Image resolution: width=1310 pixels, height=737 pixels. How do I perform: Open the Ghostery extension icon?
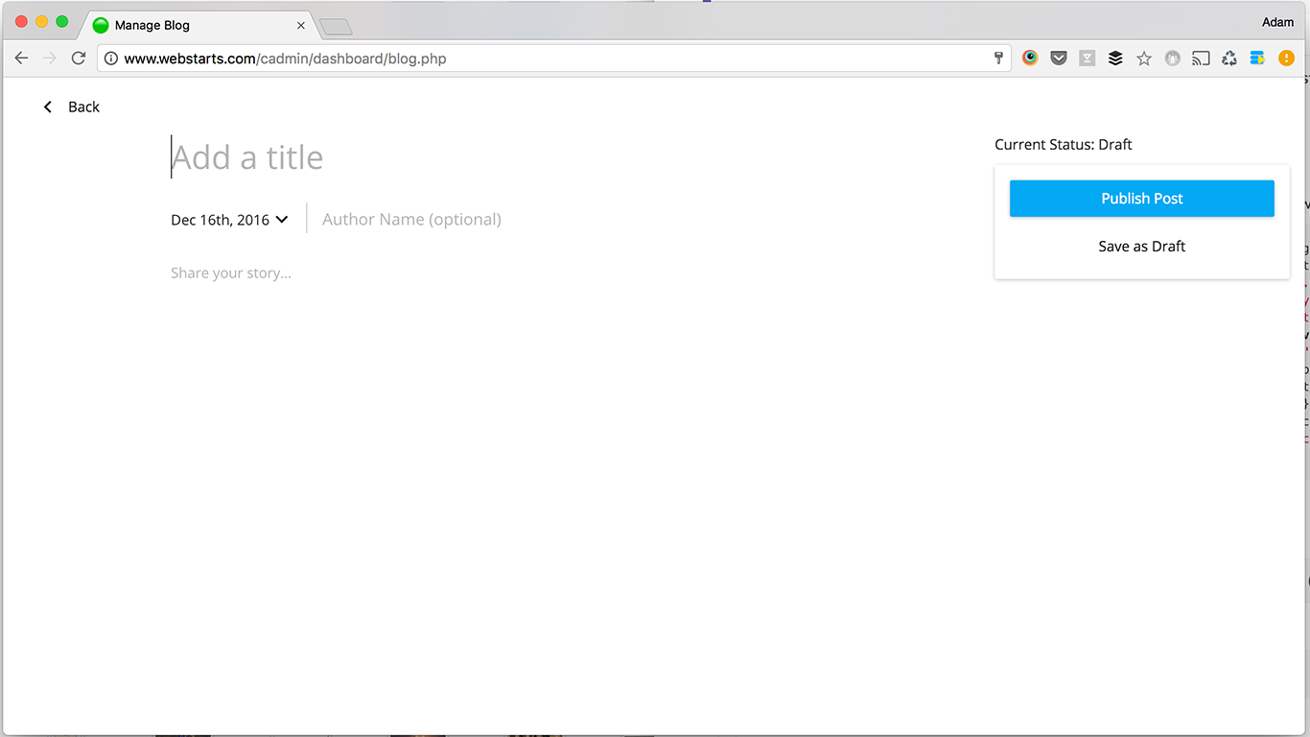[1172, 58]
